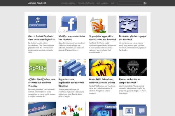Click the excerpt starting 'Facebook. Ce réseau social'
The width and height of the screenshot is (175, 116).
point(102,48)
